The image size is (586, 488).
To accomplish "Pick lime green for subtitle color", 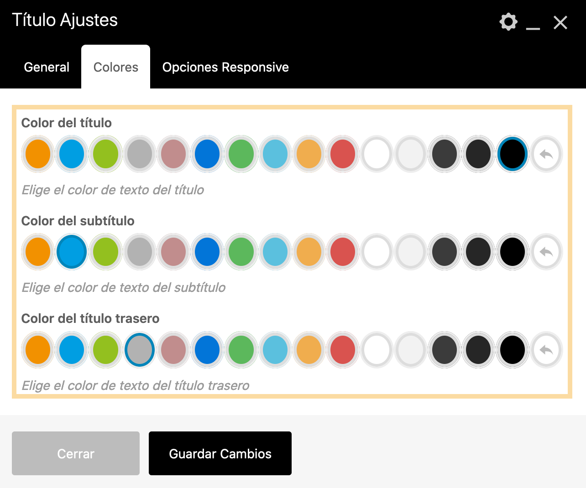I will coord(105,252).
